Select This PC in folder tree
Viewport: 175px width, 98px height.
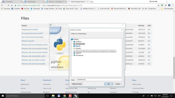[78, 46]
